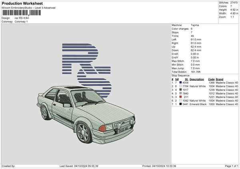Click thread code 1221 in the red row
The image size is (240, 169).
pos(212,97)
